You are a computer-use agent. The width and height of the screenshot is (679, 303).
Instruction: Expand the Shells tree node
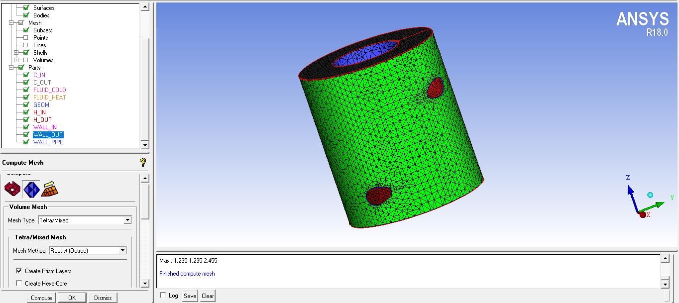tap(16, 52)
